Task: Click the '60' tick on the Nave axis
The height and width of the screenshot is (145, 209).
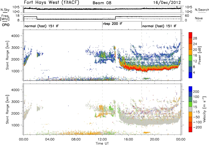Action: pyautogui.click(x=187, y=16)
